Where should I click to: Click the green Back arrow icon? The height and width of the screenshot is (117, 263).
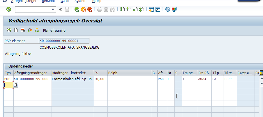point(77,9)
